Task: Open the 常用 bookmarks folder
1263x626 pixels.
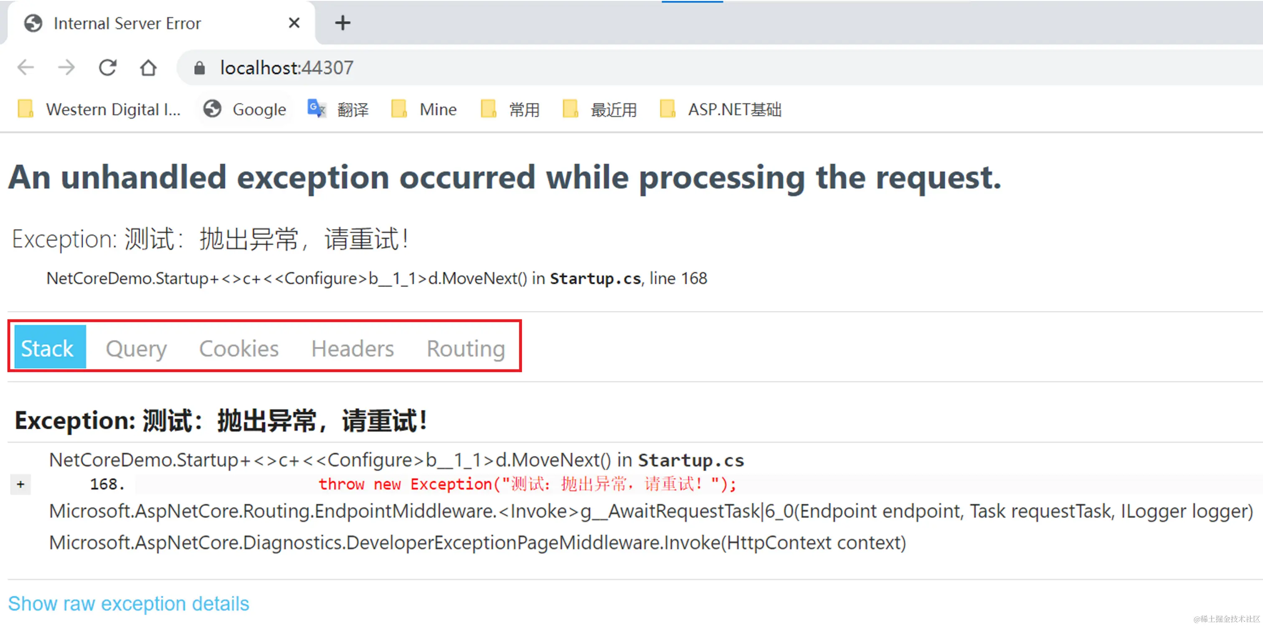Action: coord(510,109)
